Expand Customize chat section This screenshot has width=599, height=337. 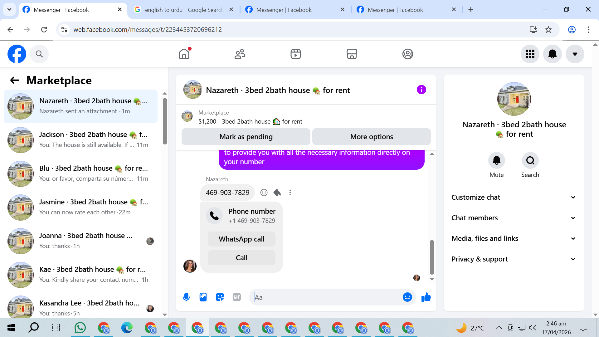click(x=514, y=197)
